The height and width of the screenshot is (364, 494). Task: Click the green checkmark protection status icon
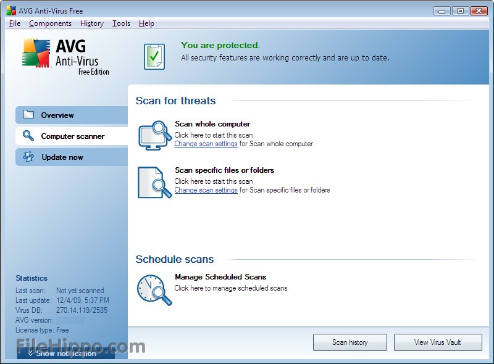click(x=154, y=57)
